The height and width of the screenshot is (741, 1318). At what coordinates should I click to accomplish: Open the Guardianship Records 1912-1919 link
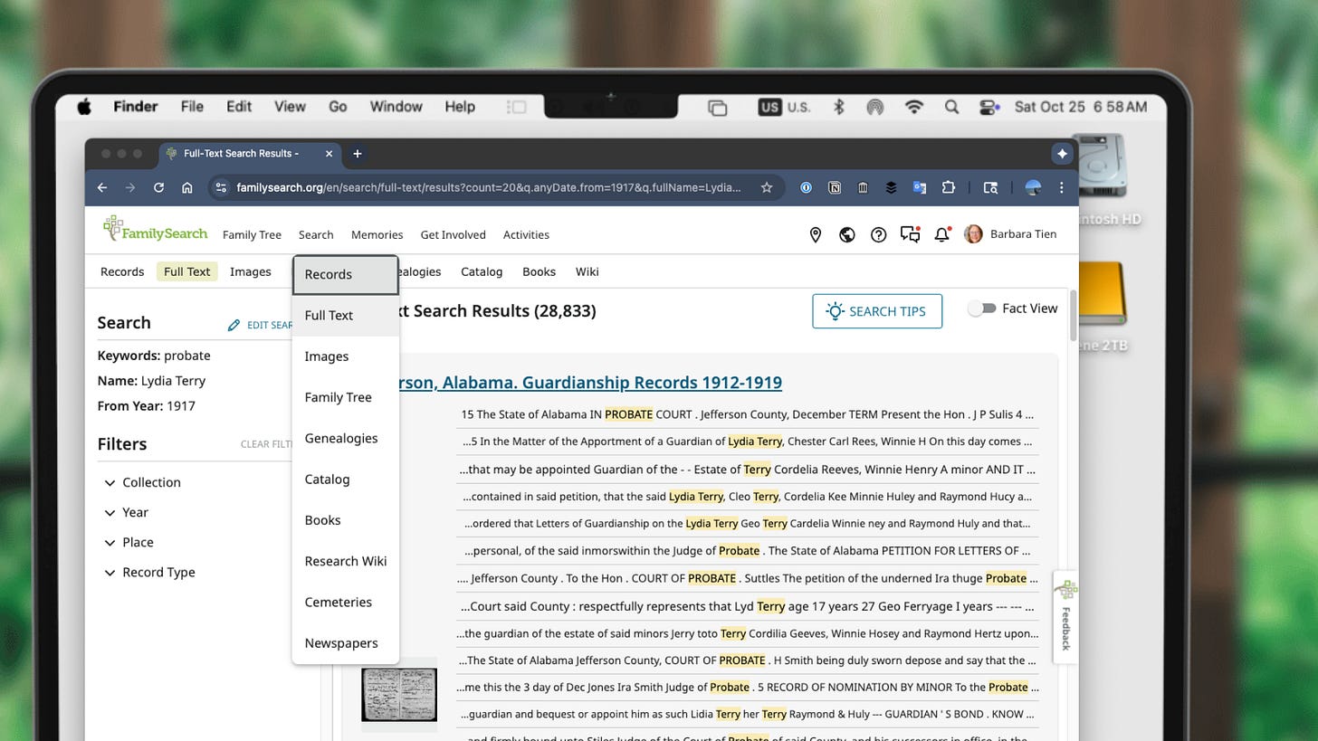588,382
